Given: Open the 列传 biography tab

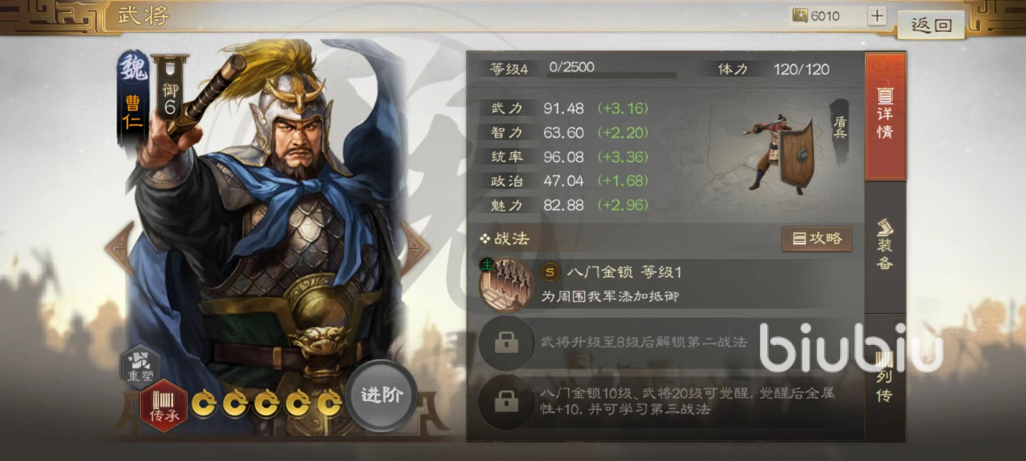Looking at the screenshot, I should pos(885,376).
